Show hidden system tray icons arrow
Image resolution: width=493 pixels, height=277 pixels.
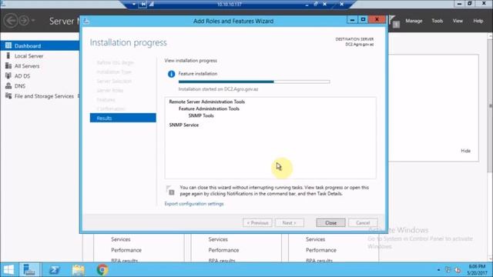[x=438, y=270]
